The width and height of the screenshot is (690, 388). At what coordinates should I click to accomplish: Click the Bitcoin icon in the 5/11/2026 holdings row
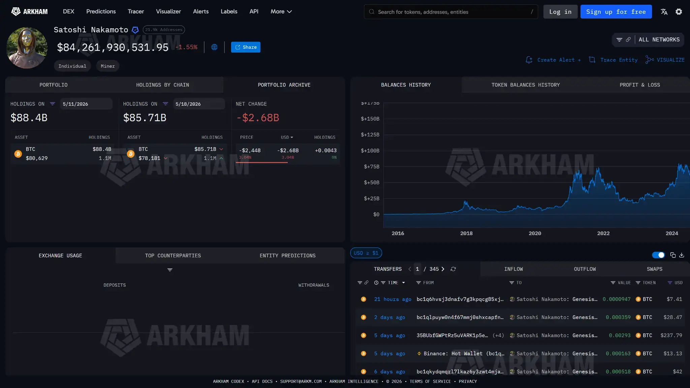click(x=18, y=154)
